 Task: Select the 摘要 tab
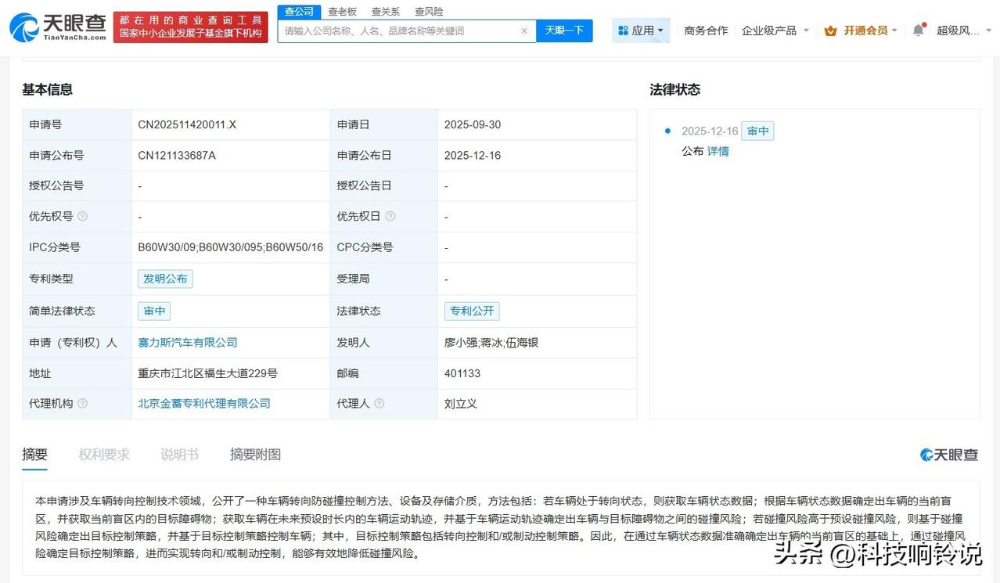pos(34,455)
